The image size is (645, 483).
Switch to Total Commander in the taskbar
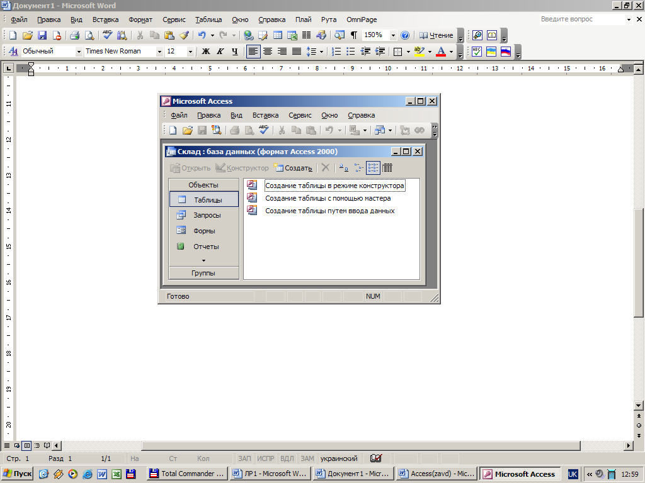click(186, 474)
